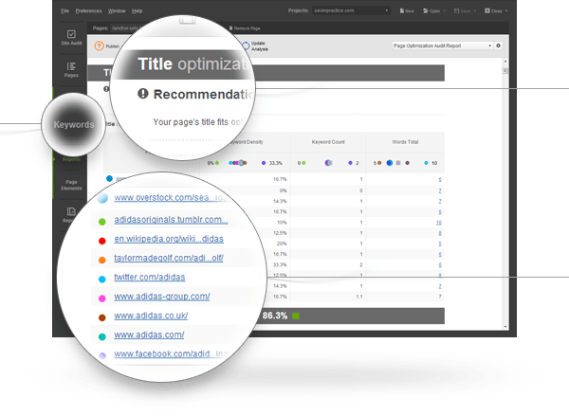Open the www.adidas-group.com link

click(162, 297)
